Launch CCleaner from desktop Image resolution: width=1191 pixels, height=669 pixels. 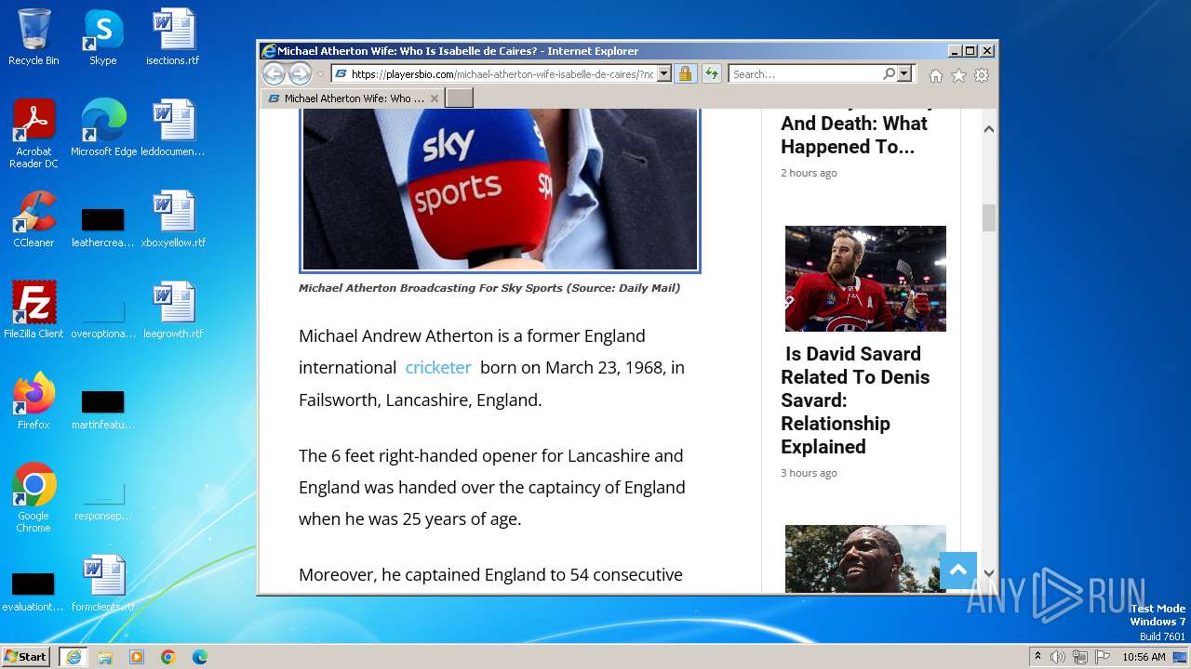33,219
